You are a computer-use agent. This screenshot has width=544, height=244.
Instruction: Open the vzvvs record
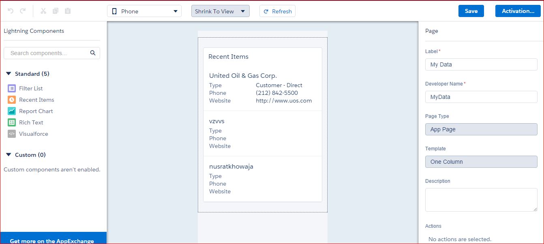click(217, 121)
